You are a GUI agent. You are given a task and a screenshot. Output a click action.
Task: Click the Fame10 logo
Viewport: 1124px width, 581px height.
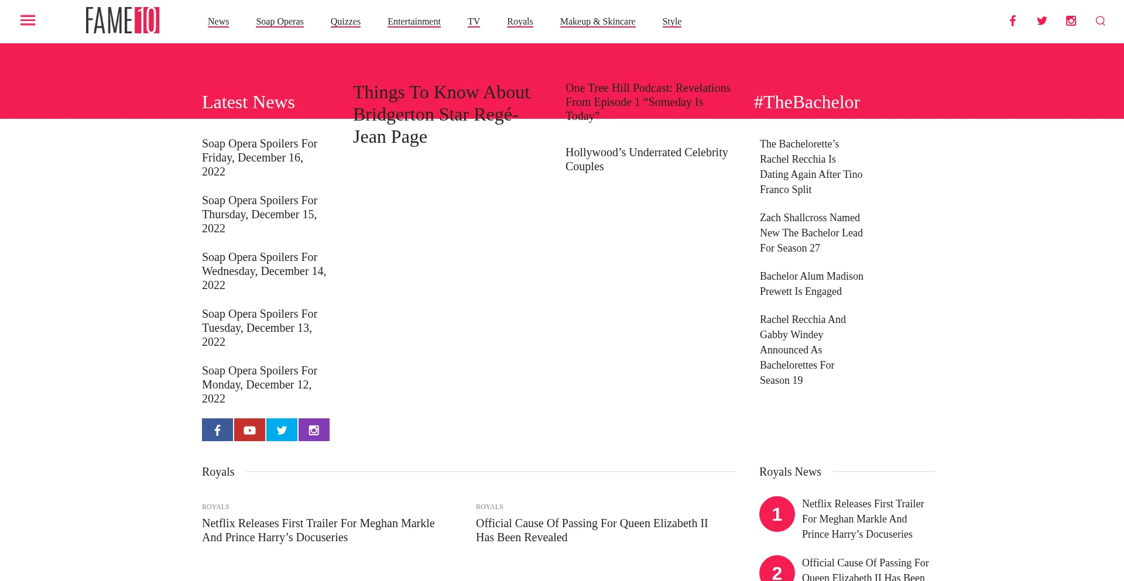point(122,20)
